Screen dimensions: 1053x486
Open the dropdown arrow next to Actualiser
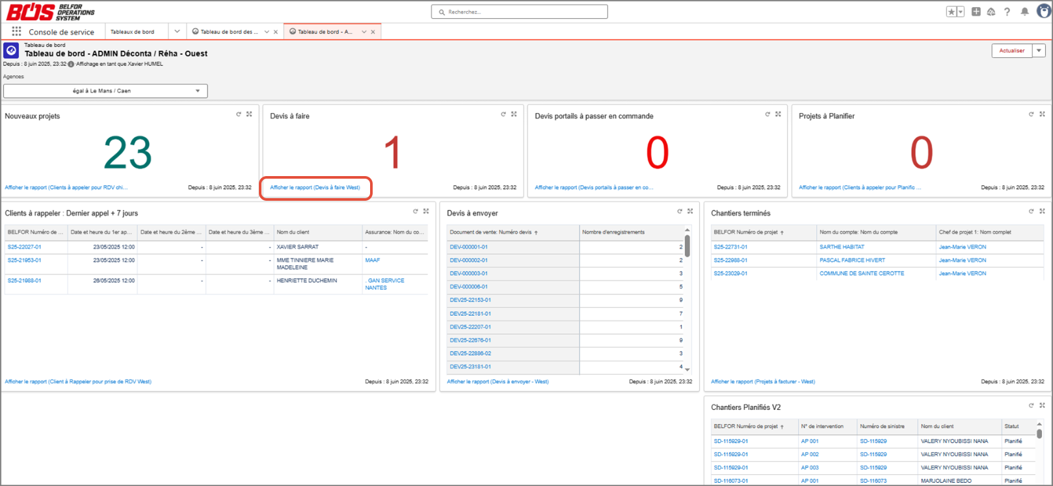tap(1039, 51)
